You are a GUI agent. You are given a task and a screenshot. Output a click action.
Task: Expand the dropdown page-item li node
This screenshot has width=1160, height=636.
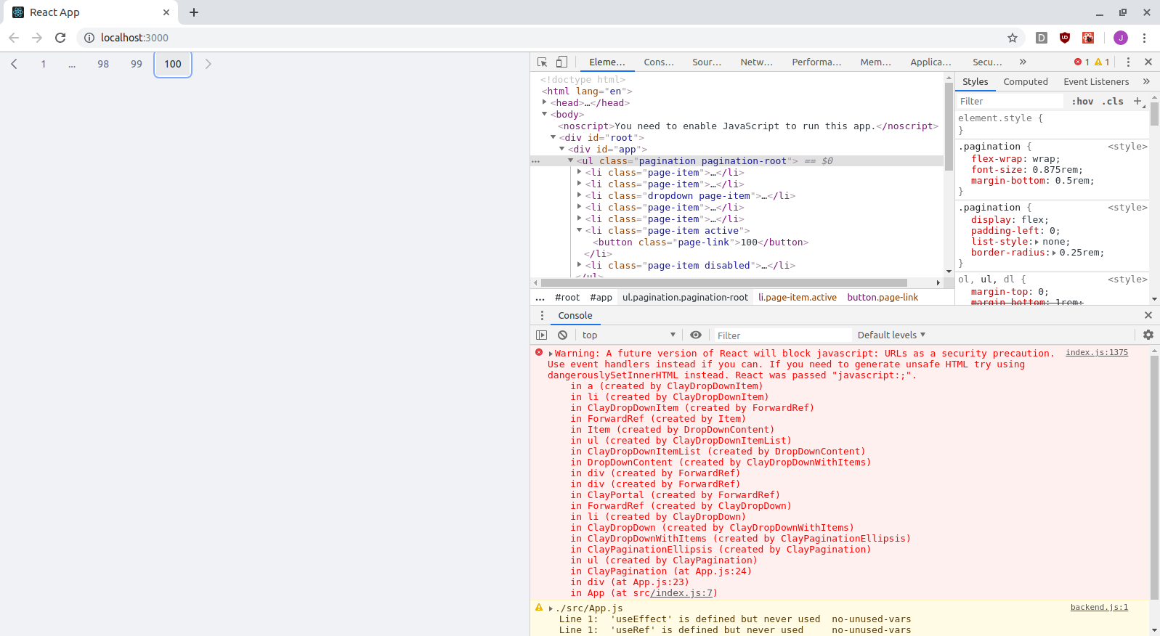(x=579, y=195)
